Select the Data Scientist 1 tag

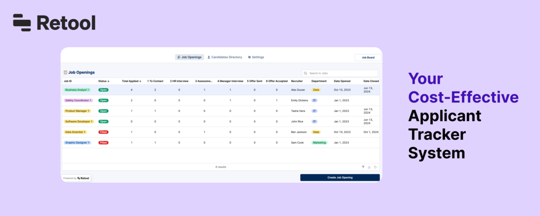pos(75,132)
